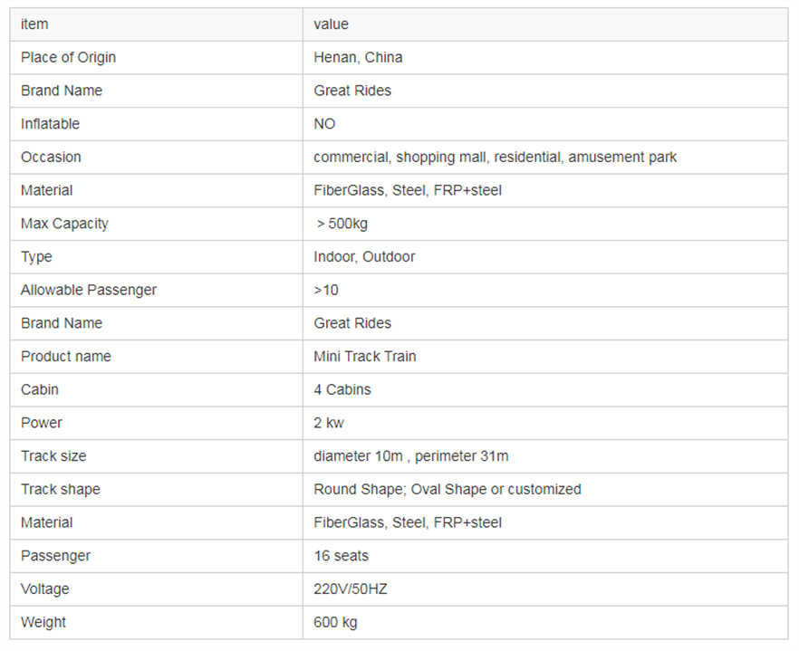
Task: Select the '16 seats' passenger value
Action: (342, 556)
